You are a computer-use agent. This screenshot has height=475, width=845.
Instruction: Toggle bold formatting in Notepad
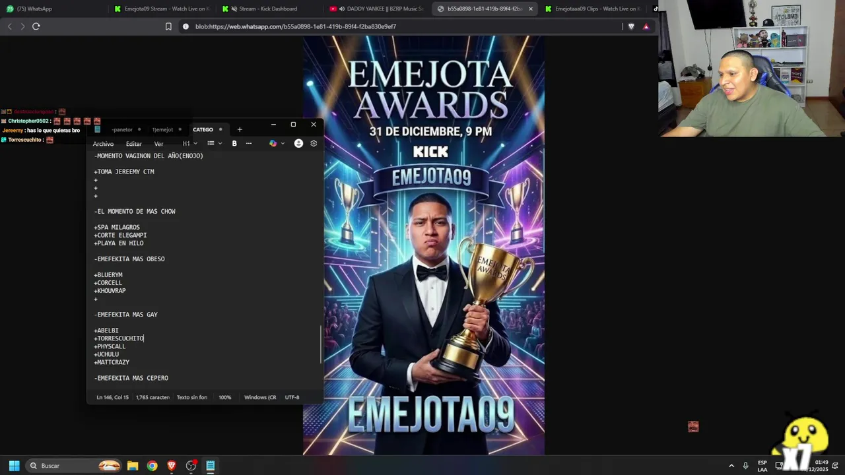pyautogui.click(x=234, y=143)
